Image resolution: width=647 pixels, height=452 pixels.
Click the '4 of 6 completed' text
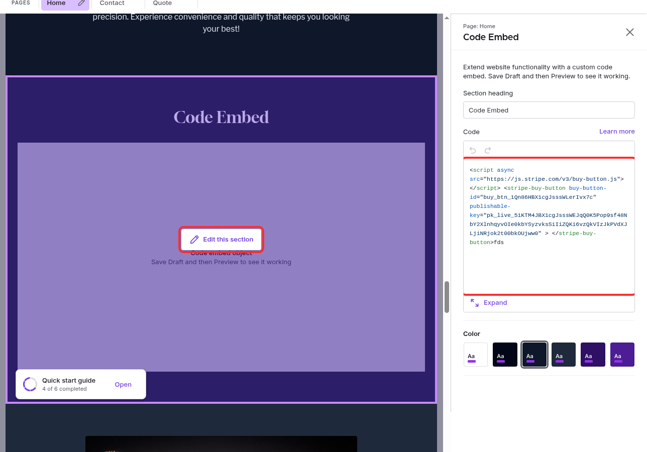pos(64,389)
